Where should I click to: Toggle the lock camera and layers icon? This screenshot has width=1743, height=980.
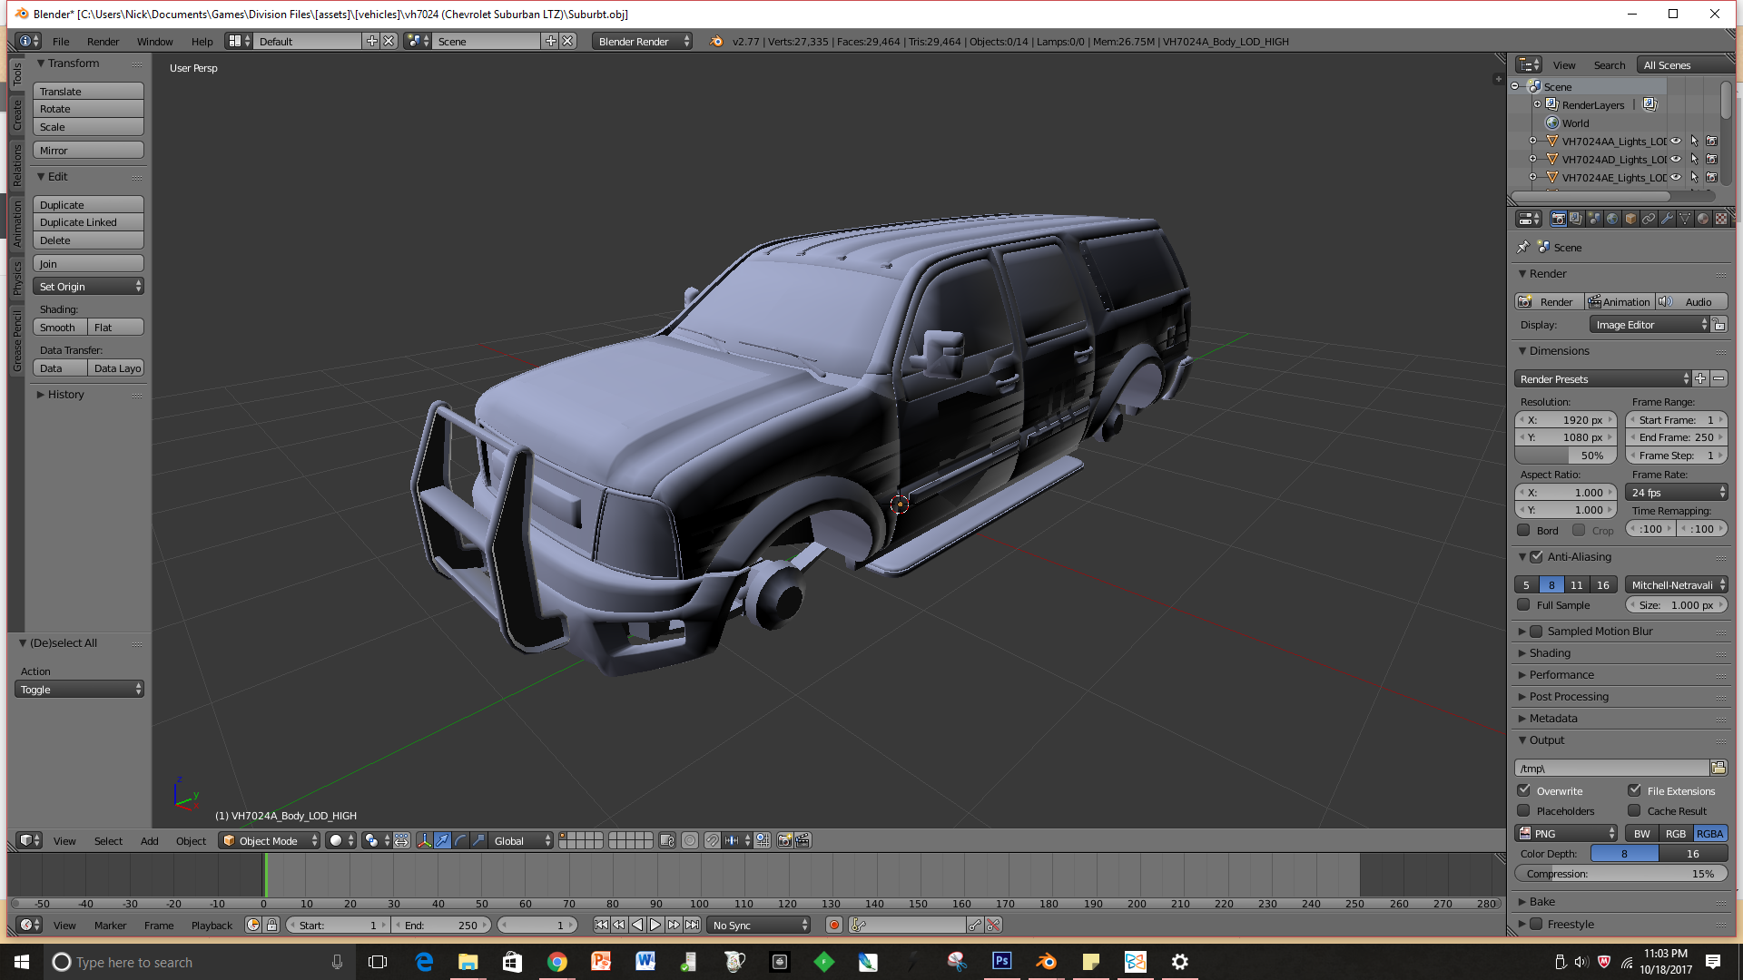[667, 840]
